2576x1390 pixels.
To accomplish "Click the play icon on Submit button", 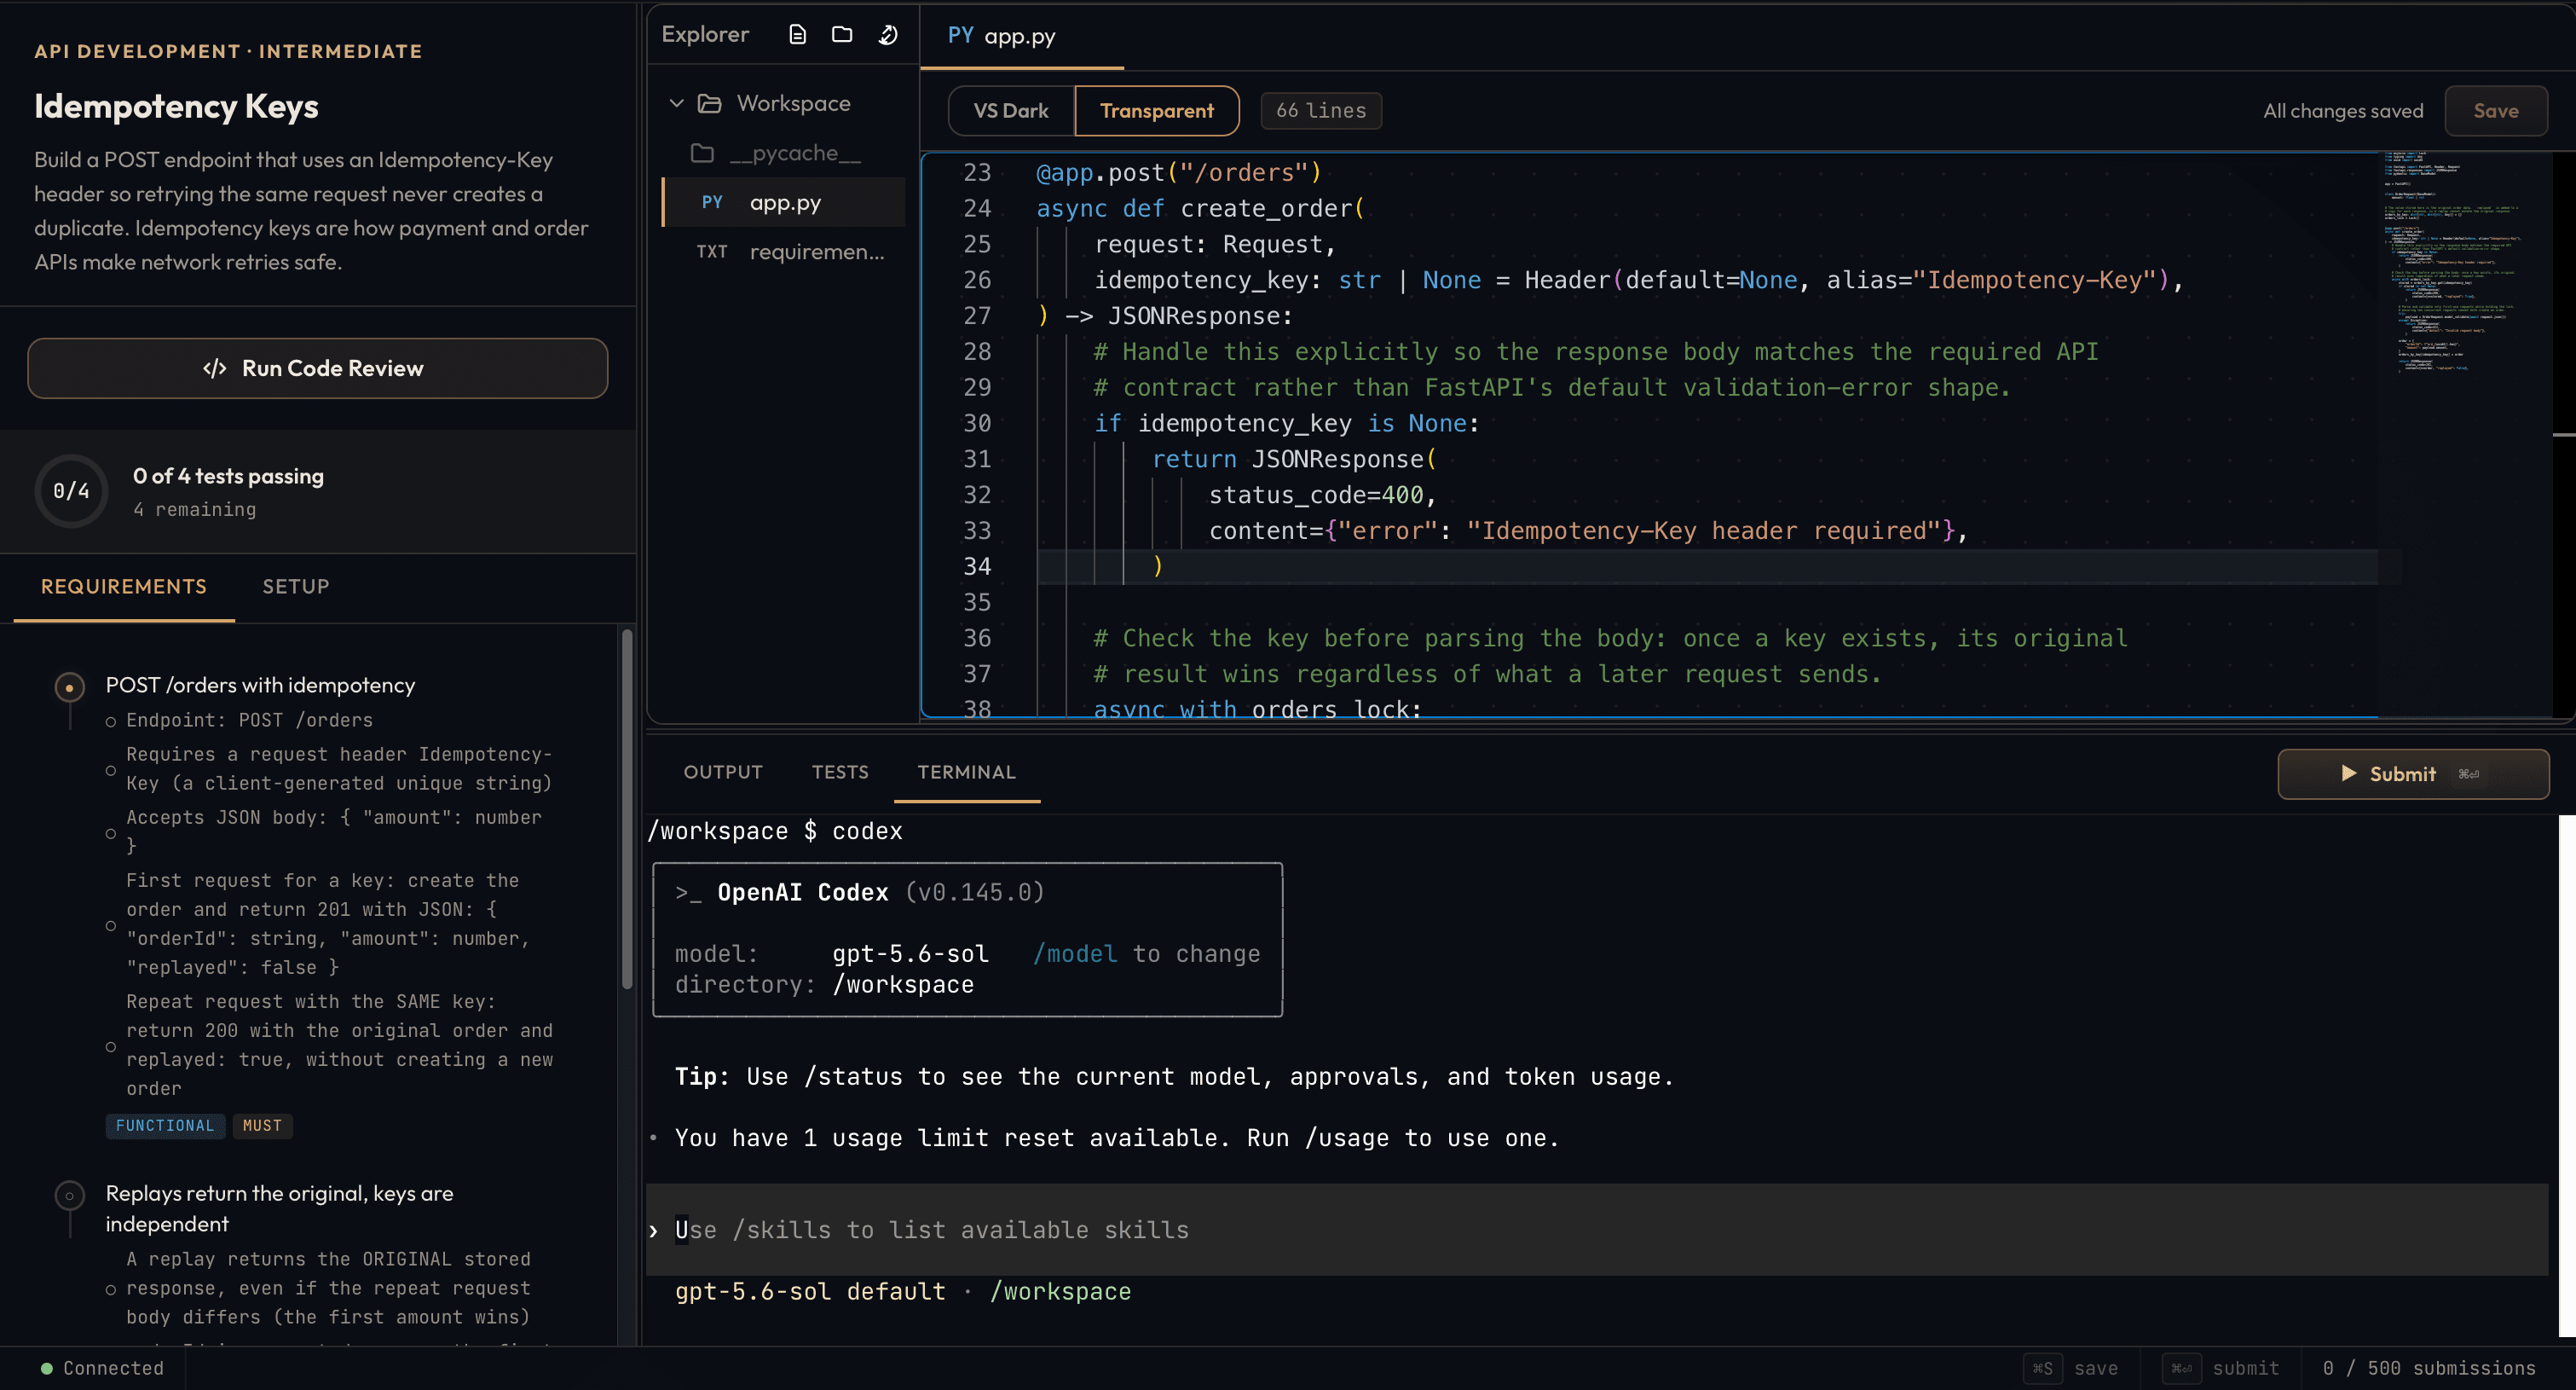I will click(2349, 773).
